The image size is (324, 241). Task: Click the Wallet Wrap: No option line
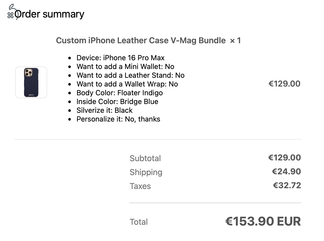point(127,84)
